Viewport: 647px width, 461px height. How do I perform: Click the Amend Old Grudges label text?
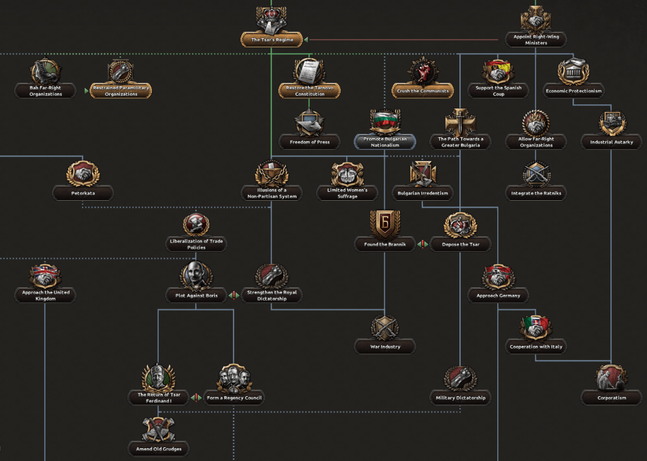159,449
